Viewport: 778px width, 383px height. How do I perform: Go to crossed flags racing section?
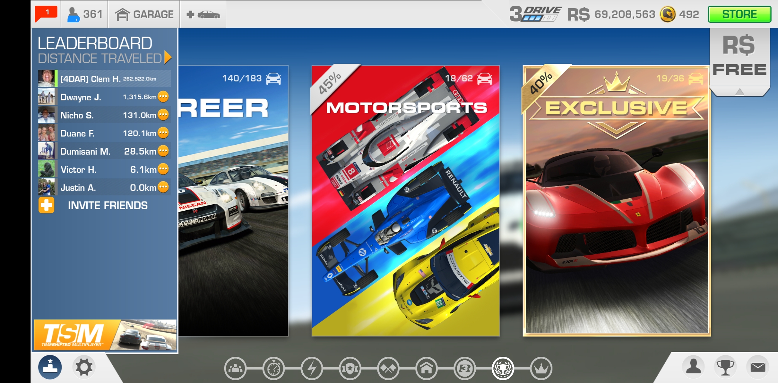point(388,369)
